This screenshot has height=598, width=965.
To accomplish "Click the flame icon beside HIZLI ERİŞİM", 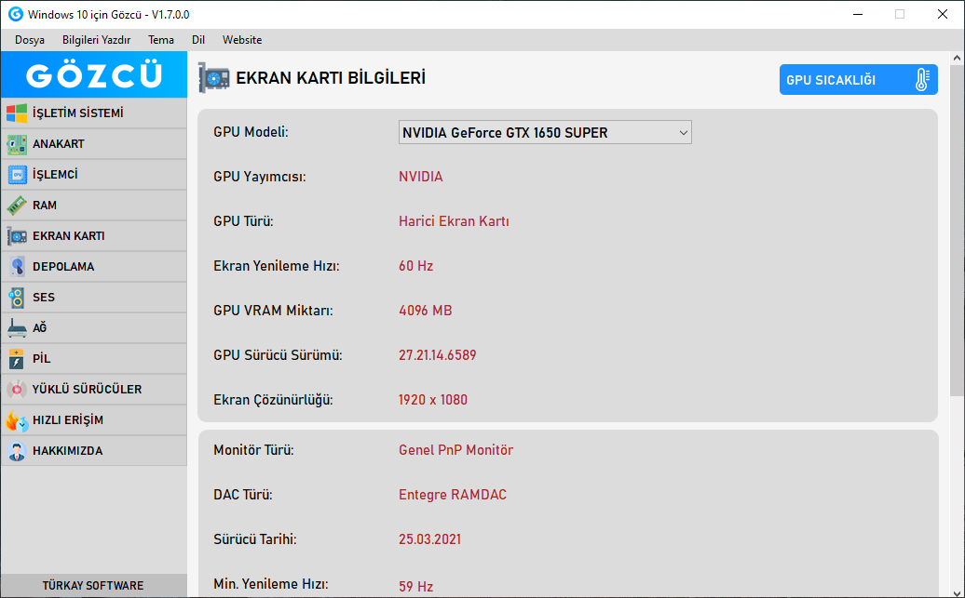I will tap(17, 420).
